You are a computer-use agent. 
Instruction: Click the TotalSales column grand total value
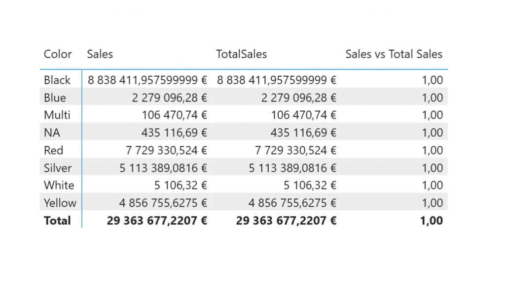click(286, 221)
